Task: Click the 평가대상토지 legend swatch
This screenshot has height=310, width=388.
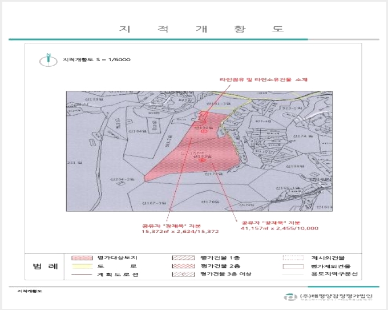Action: pyautogui.click(x=82, y=257)
